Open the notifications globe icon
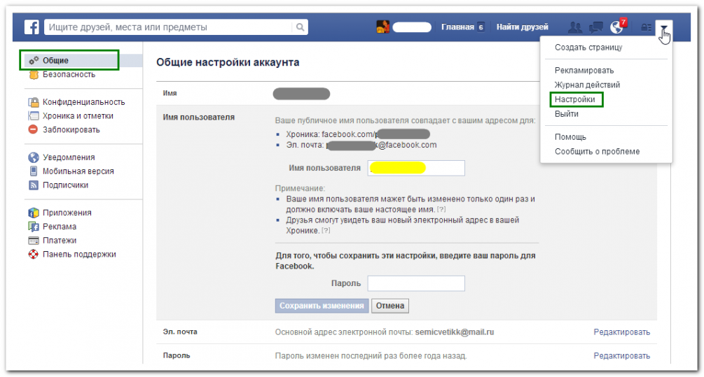The width and height of the screenshot is (704, 377). click(x=617, y=27)
